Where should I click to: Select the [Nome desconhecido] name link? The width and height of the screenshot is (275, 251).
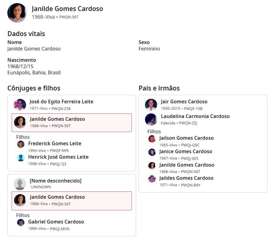(55, 181)
